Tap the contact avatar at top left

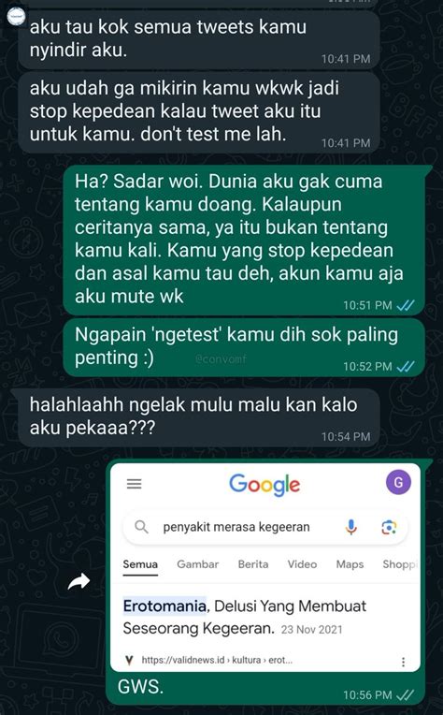point(16,18)
